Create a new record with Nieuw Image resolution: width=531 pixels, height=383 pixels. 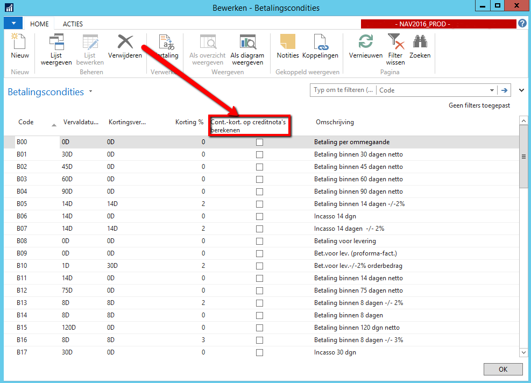(20, 46)
